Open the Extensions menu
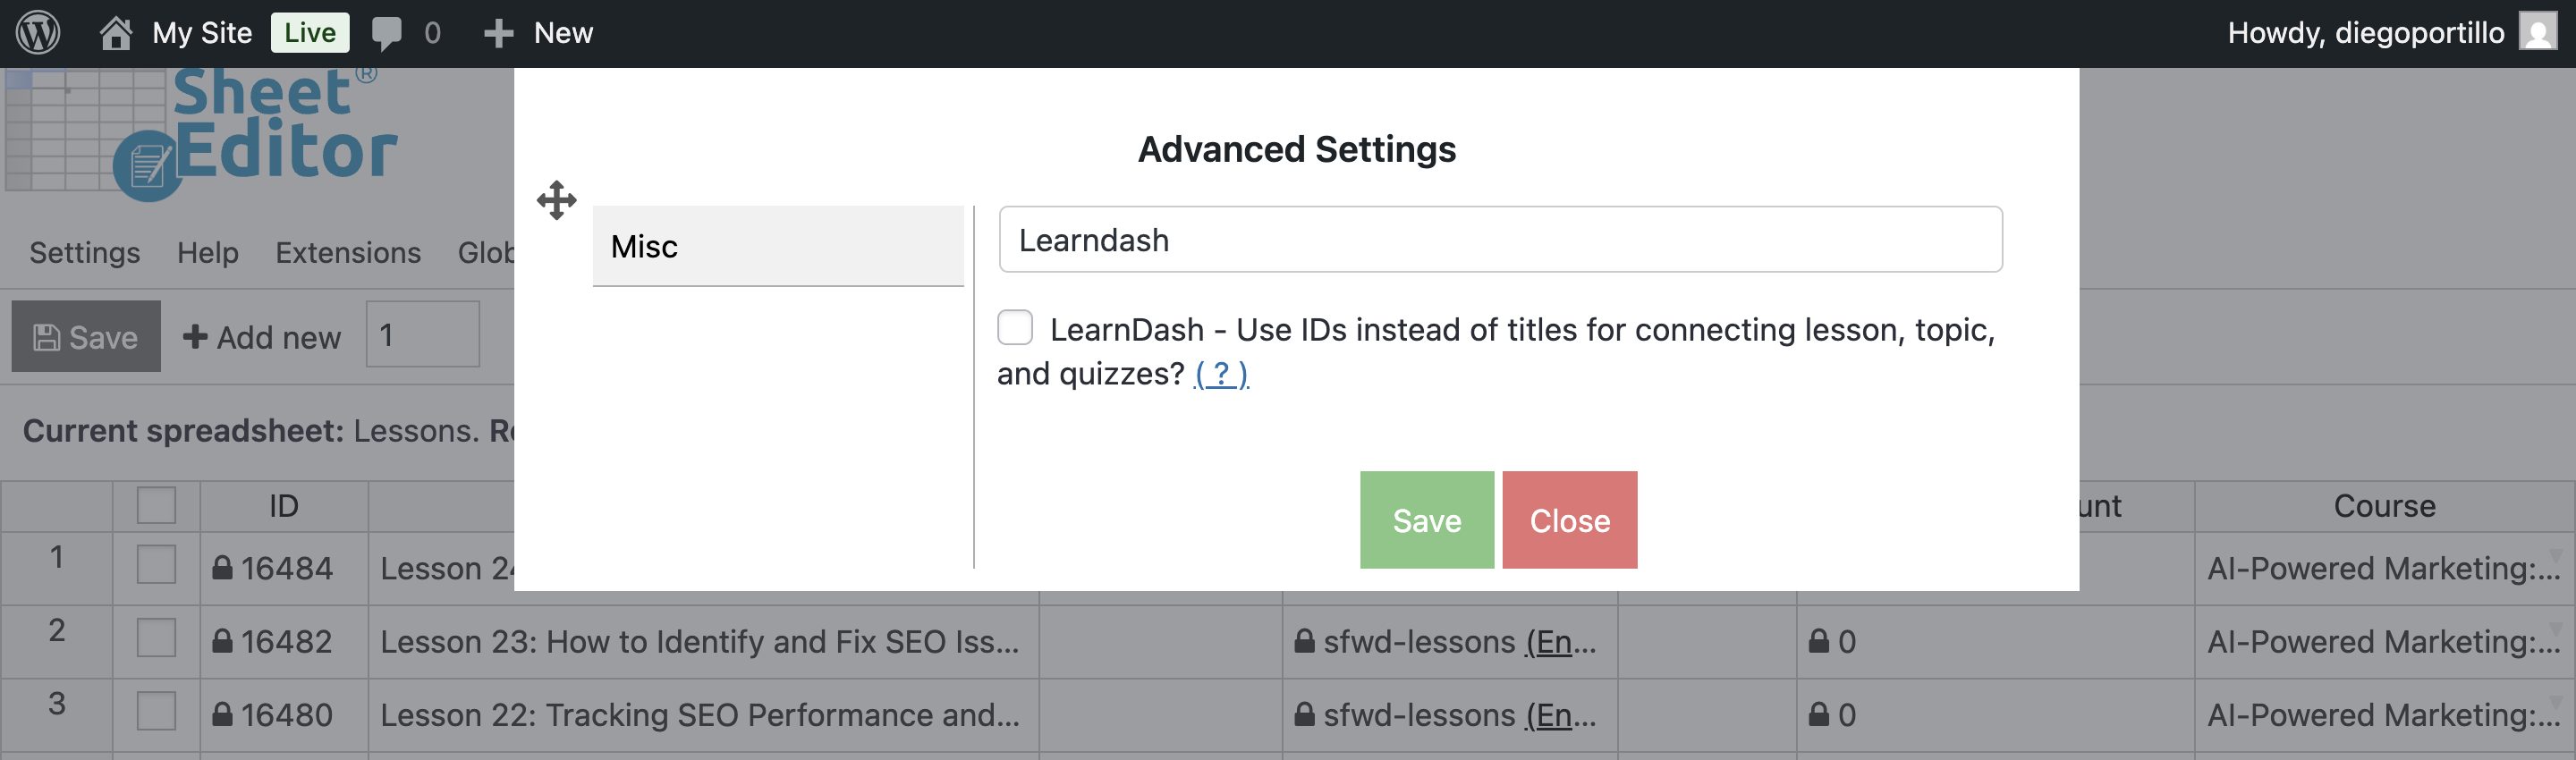Image resolution: width=2576 pixels, height=760 pixels. coord(348,253)
